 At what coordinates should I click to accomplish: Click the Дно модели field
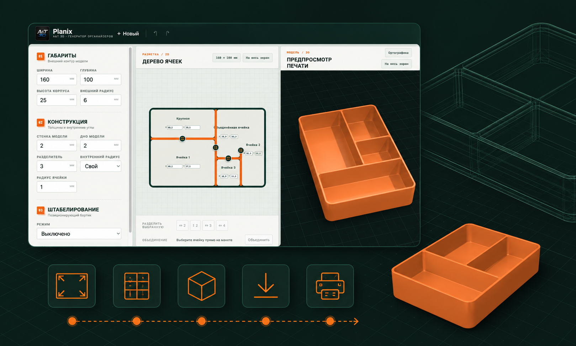click(x=101, y=146)
